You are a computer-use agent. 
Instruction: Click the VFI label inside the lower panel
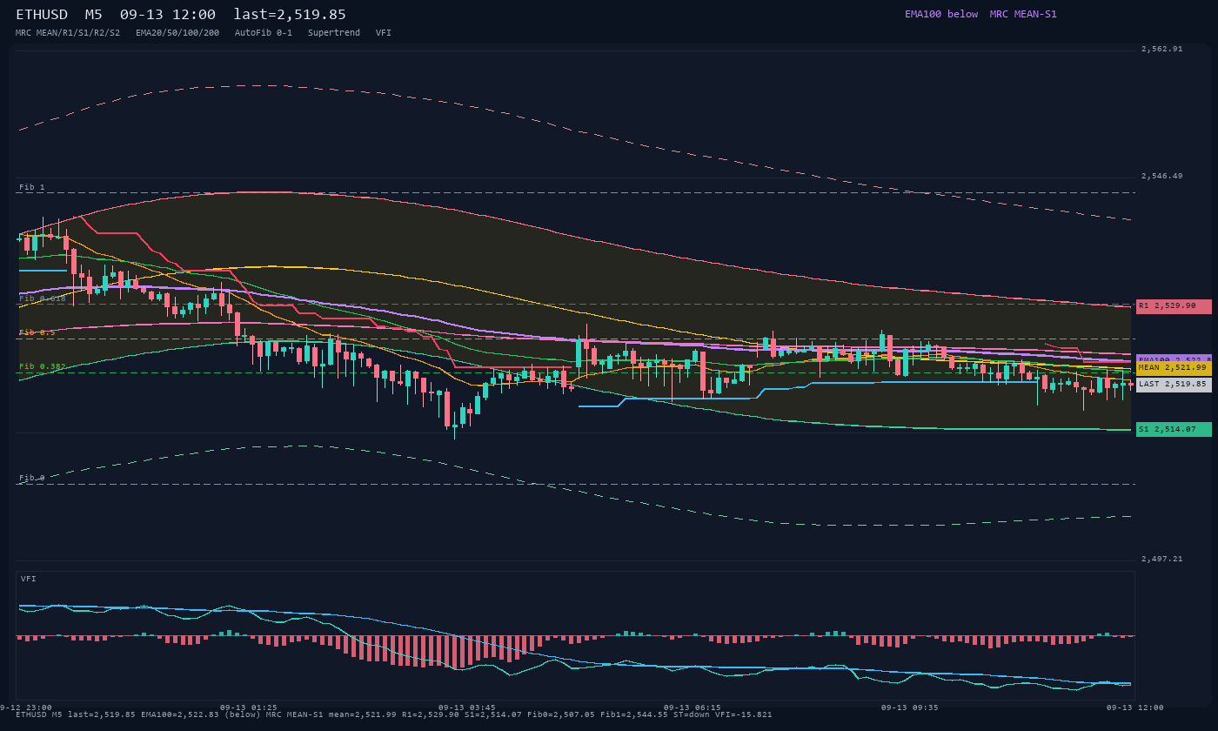pyautogui.click(x=29, y=579)
